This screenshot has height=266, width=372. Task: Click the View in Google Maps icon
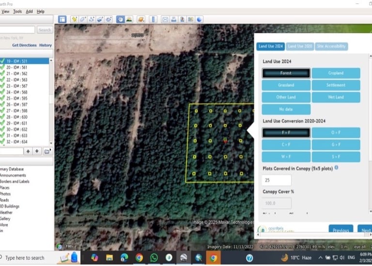(x=191, y=19)
